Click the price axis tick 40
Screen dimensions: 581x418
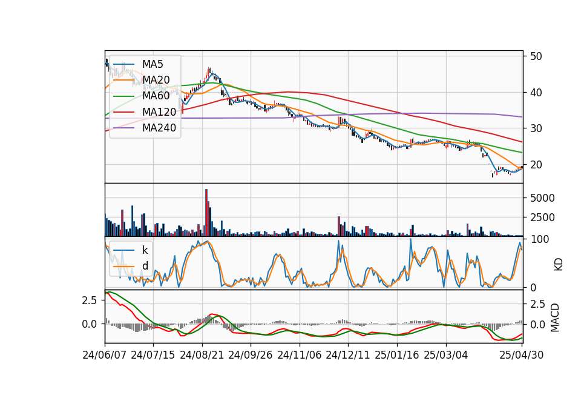[536, 92]
